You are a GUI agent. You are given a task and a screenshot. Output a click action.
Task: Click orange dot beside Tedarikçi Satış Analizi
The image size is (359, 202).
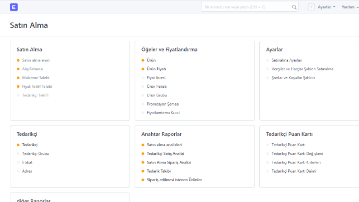coord(143,154)
